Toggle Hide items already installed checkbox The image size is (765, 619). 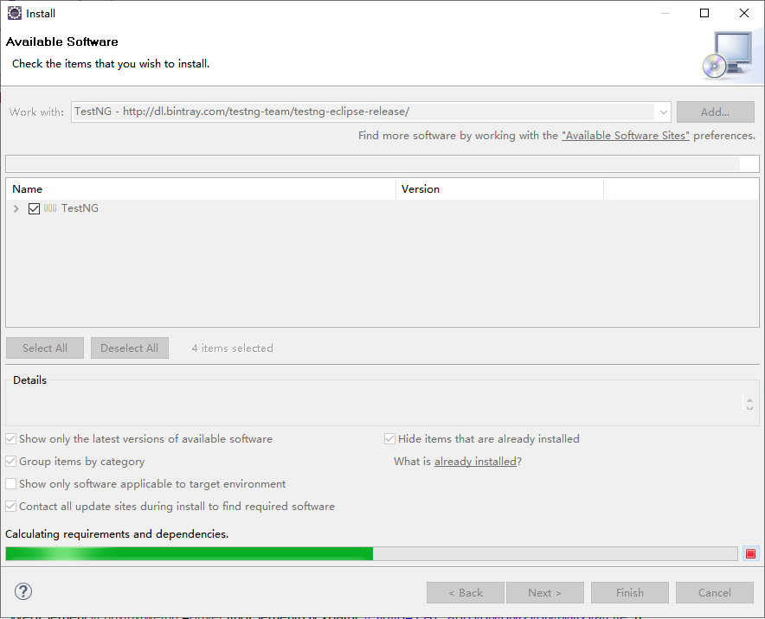click(389, 438)
